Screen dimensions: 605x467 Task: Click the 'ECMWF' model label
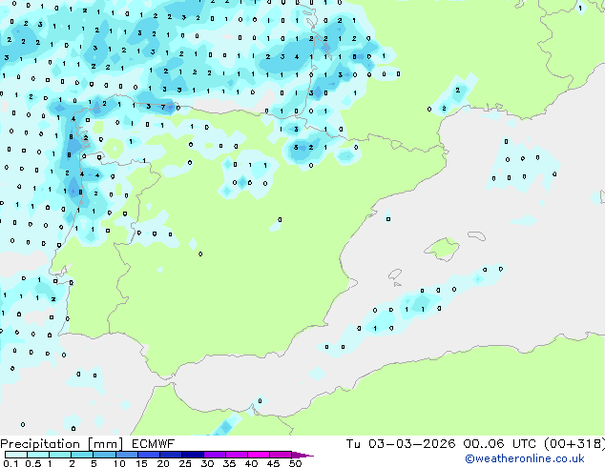[x=154, y=444]
